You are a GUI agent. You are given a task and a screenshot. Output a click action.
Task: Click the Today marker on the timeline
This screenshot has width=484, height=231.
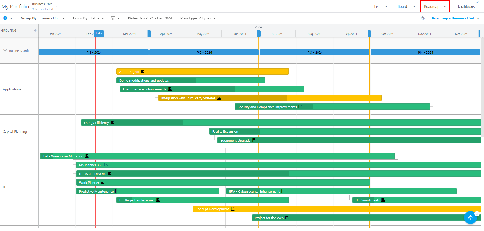[99, 33]
